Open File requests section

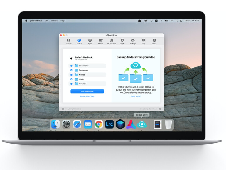point(112,41)
